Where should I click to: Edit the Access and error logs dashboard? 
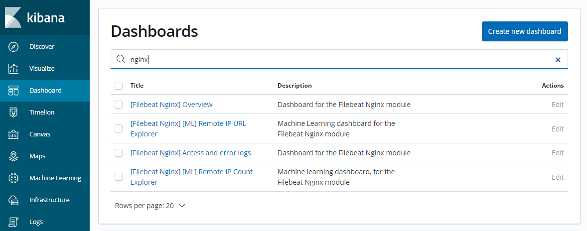click(x=558, y=153)
